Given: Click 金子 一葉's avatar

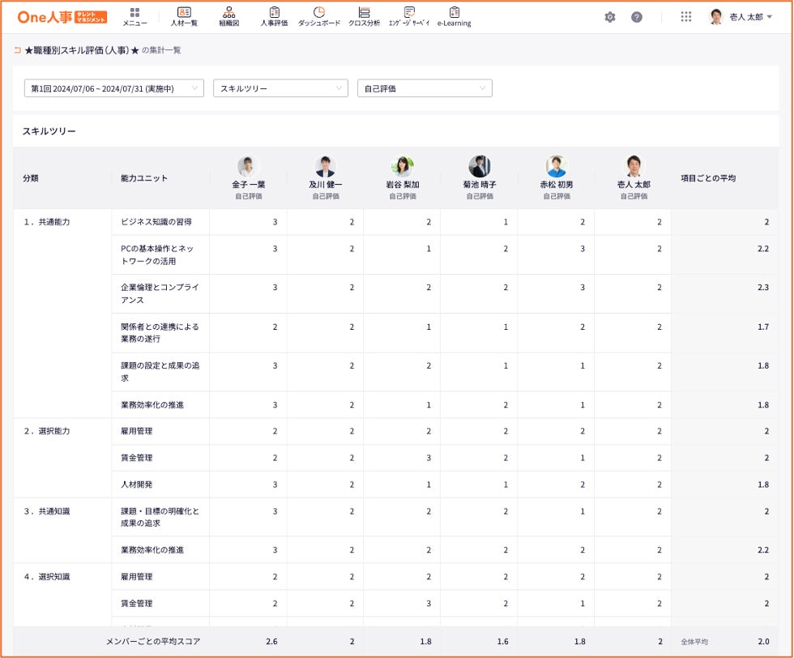Looking at the screenshot, I should (248, 166).
